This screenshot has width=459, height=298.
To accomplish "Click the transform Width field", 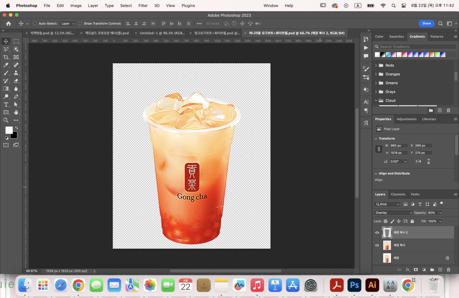I will [398, 145].
